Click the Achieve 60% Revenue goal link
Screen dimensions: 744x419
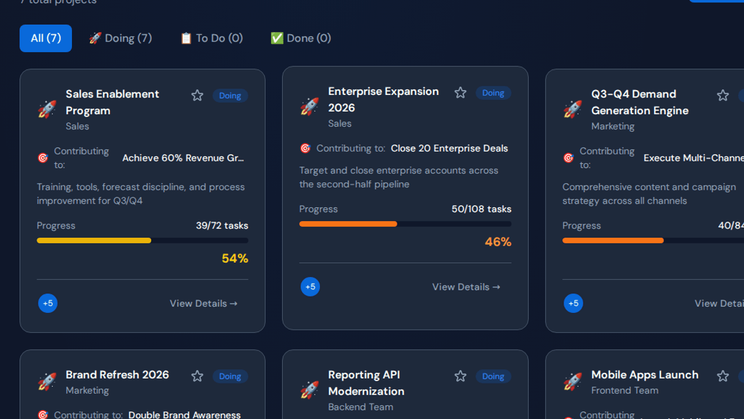[x=184, y=158]
